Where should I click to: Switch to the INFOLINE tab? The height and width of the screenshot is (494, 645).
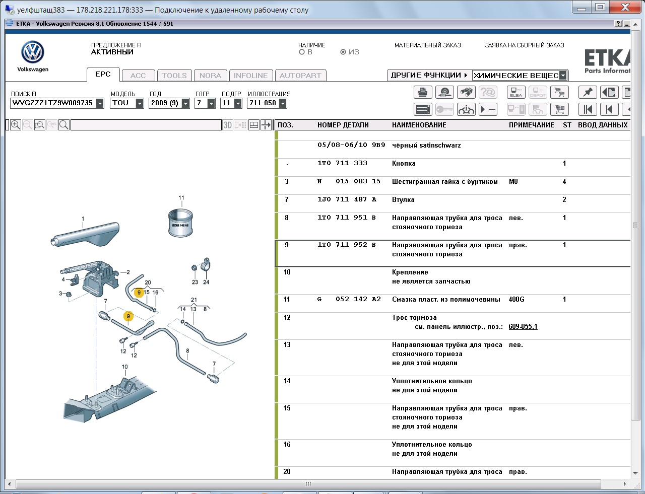click(x=251, y=76)
